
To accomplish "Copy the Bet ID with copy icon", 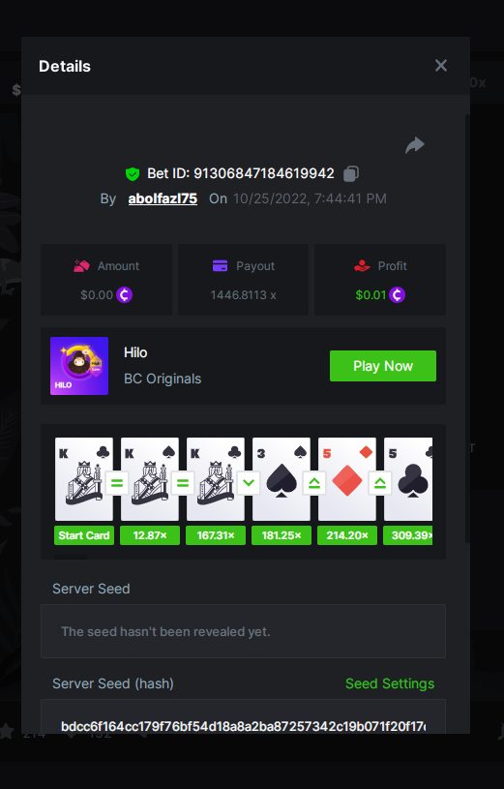I will pos(351,173).
